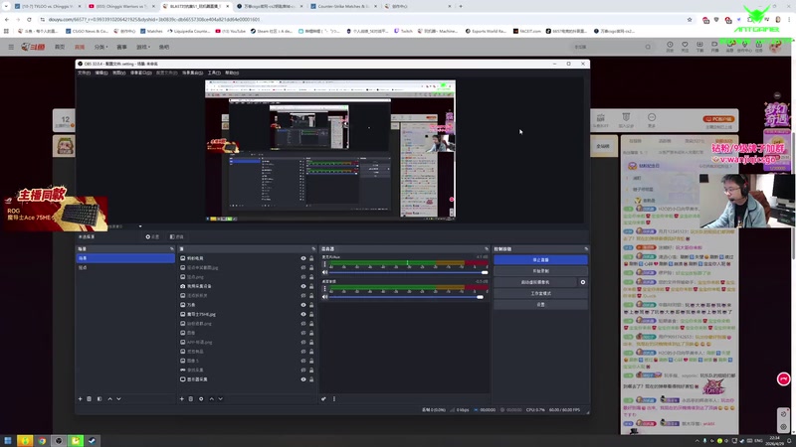Click the 视频采集设备 camera source icon

(183, 286)
